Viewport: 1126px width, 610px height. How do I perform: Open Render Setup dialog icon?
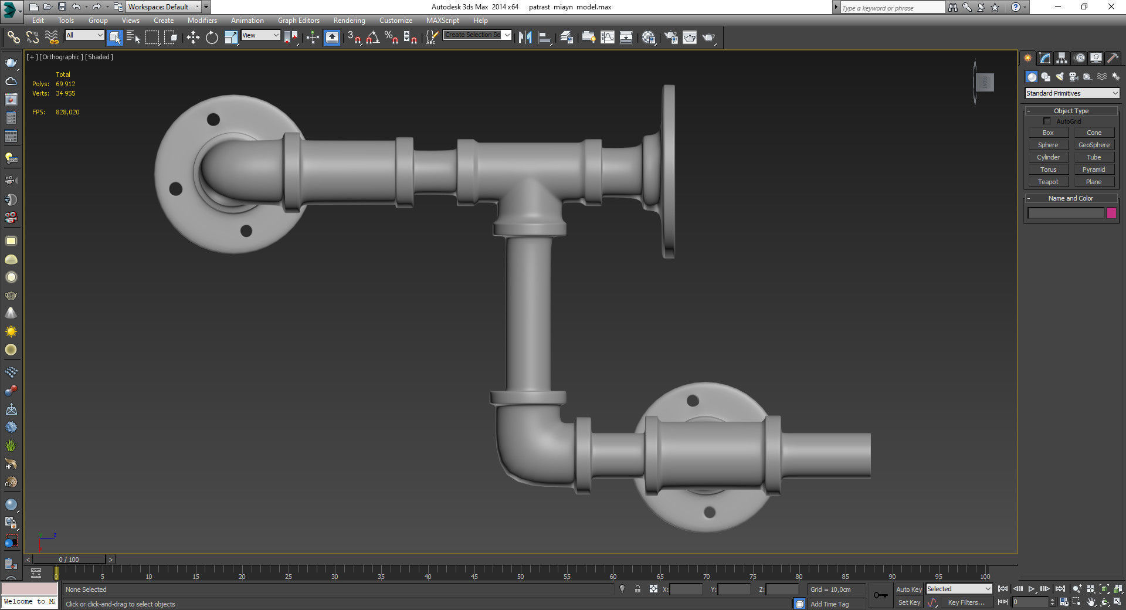pyautogui.click(x=670, y=38)
